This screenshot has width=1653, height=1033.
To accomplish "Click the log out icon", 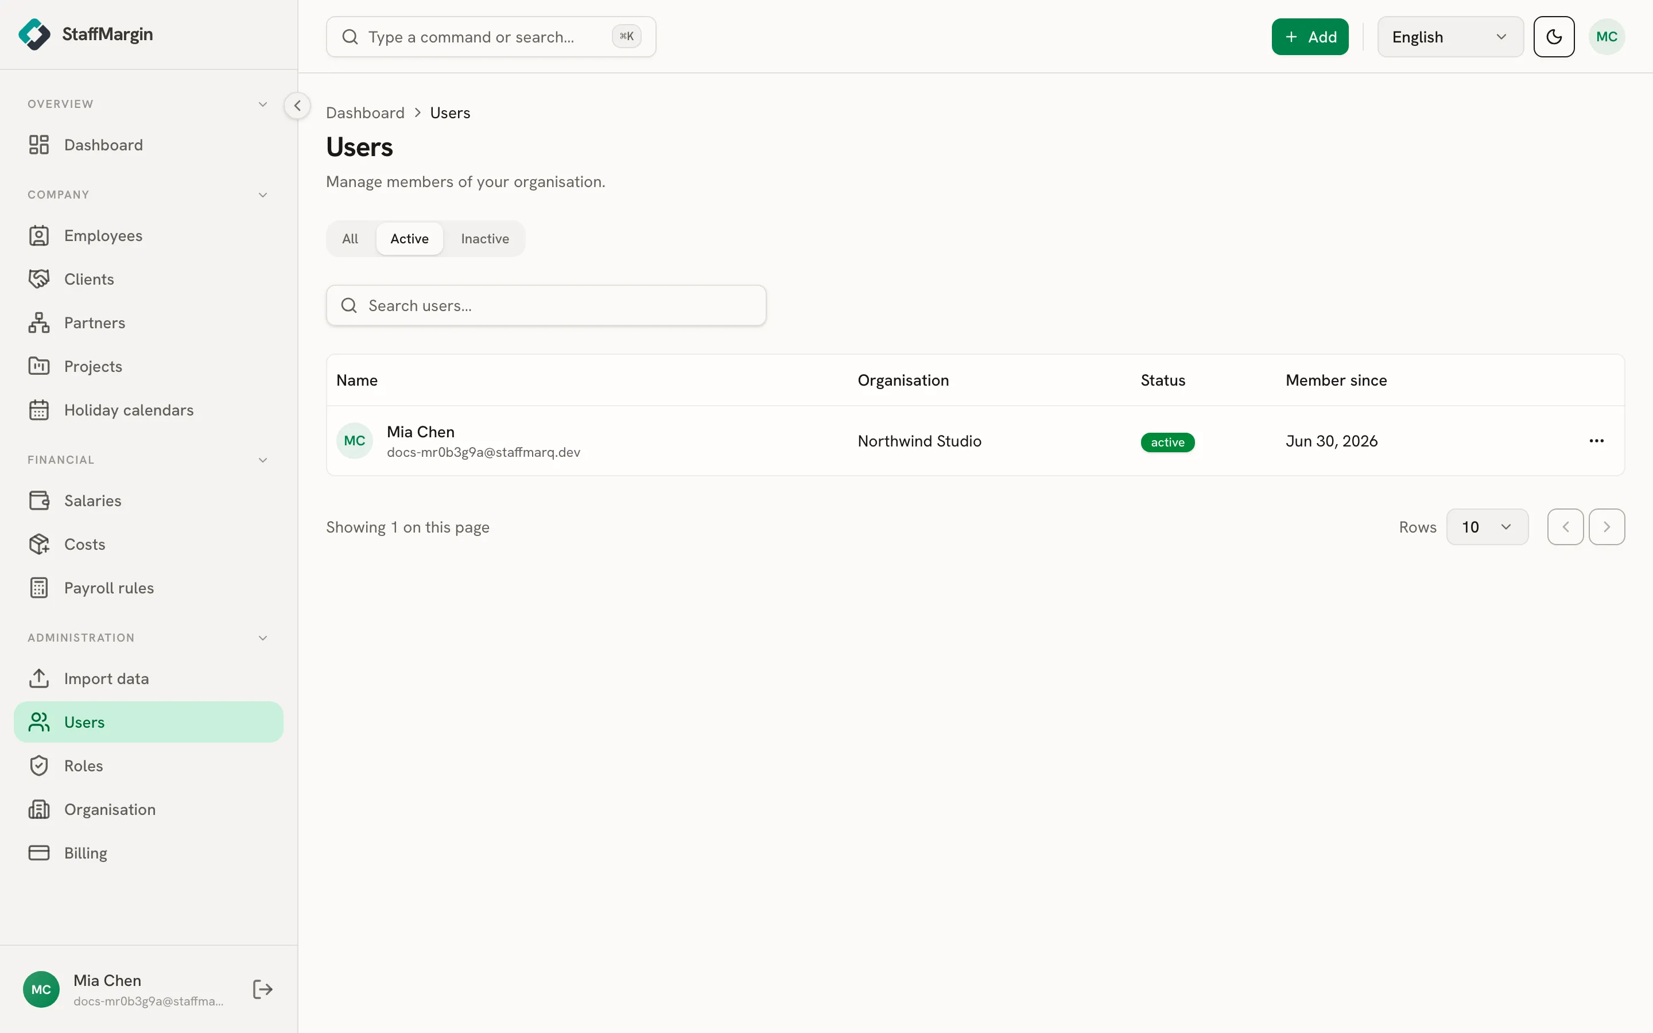I will [262, 989].
